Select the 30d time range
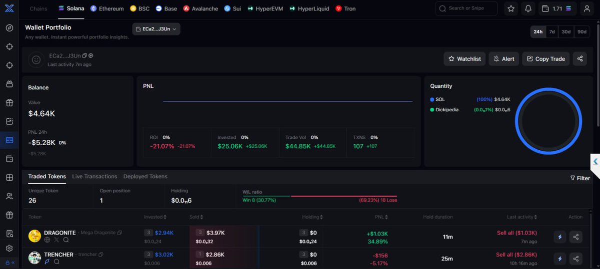The height and width of the screenshot is (269, 600). tap(566, 31)
